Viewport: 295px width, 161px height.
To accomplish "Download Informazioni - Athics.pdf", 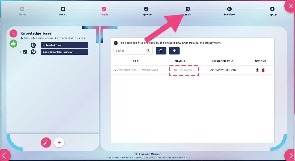I will pyautogui.click(x=257, y=70).
